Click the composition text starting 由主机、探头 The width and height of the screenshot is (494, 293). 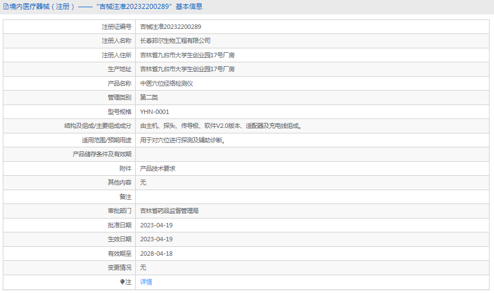pyautogui.click(x=221, y=126)
